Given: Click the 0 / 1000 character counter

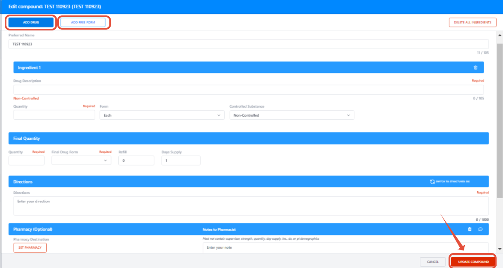Looking at the screenshot, I should click(482, 220).
